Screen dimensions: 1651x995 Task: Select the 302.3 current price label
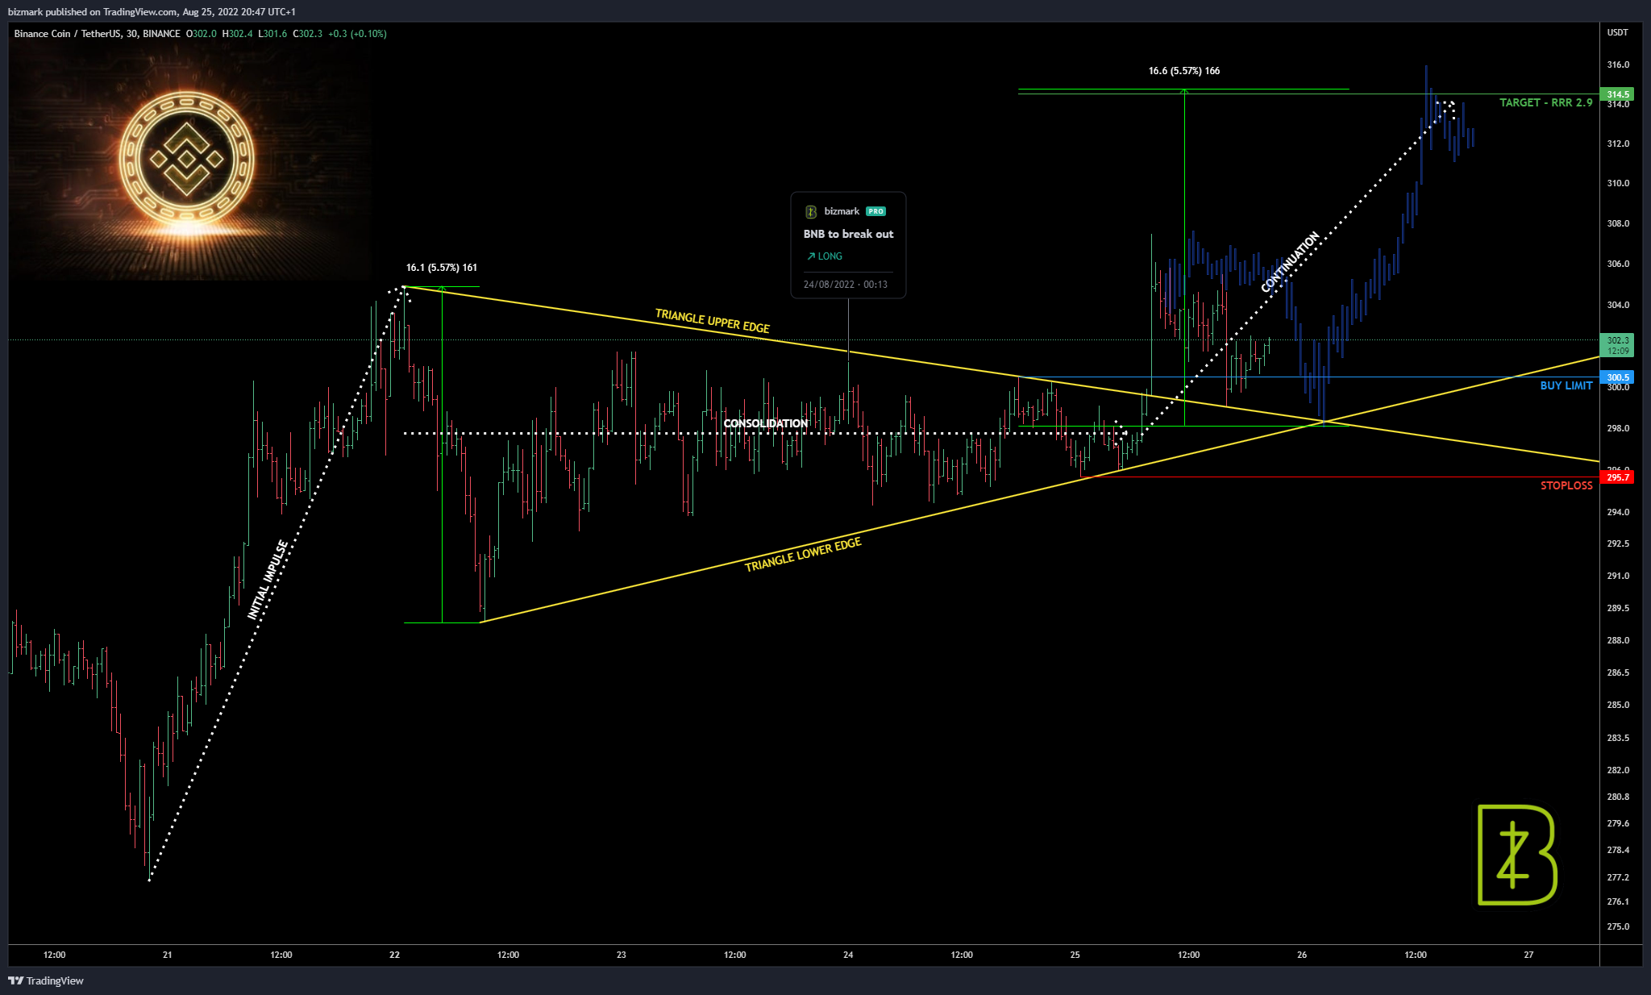(x=1617, y=345)
